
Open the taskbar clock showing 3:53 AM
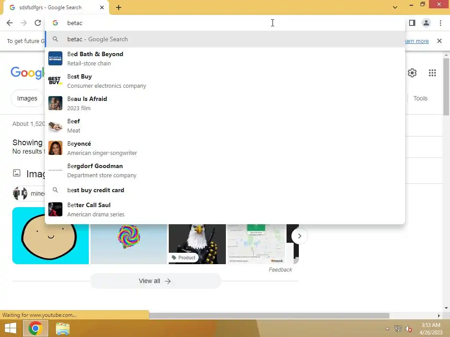tap(431, 329)
